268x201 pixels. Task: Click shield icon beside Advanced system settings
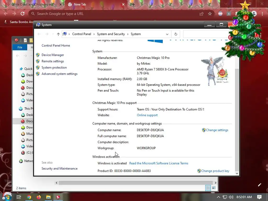[38, 74]
